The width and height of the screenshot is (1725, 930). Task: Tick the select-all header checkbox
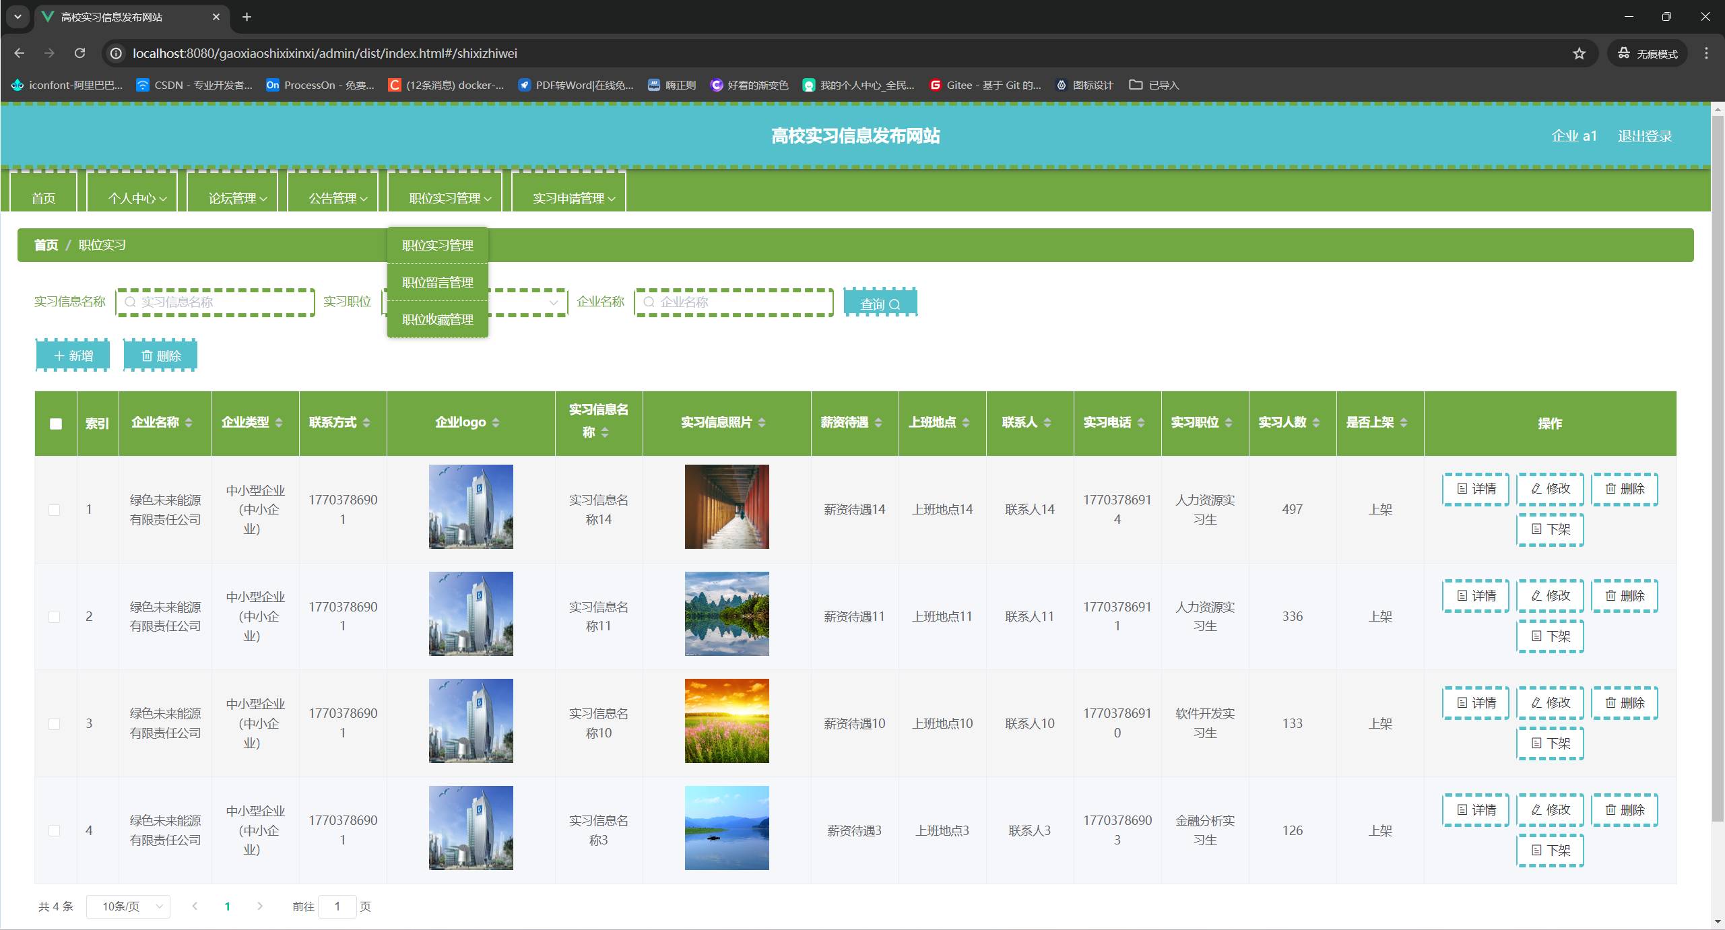click(56, 424)
